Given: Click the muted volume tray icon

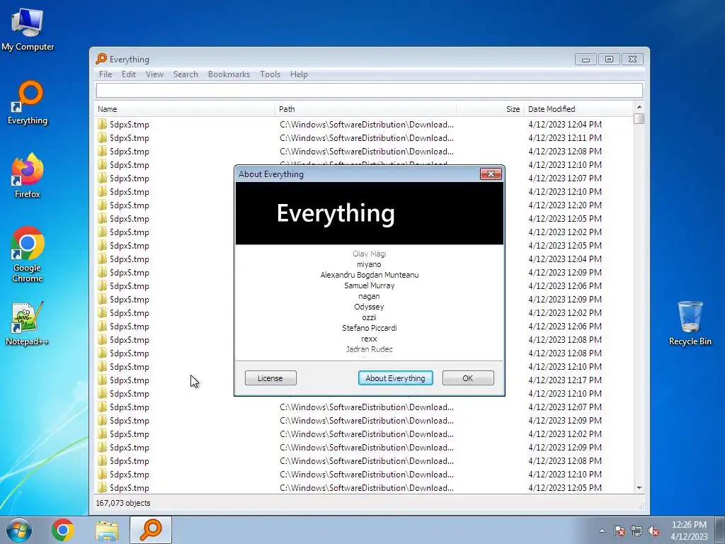Looking at the screenshot, I should point(653,531).
